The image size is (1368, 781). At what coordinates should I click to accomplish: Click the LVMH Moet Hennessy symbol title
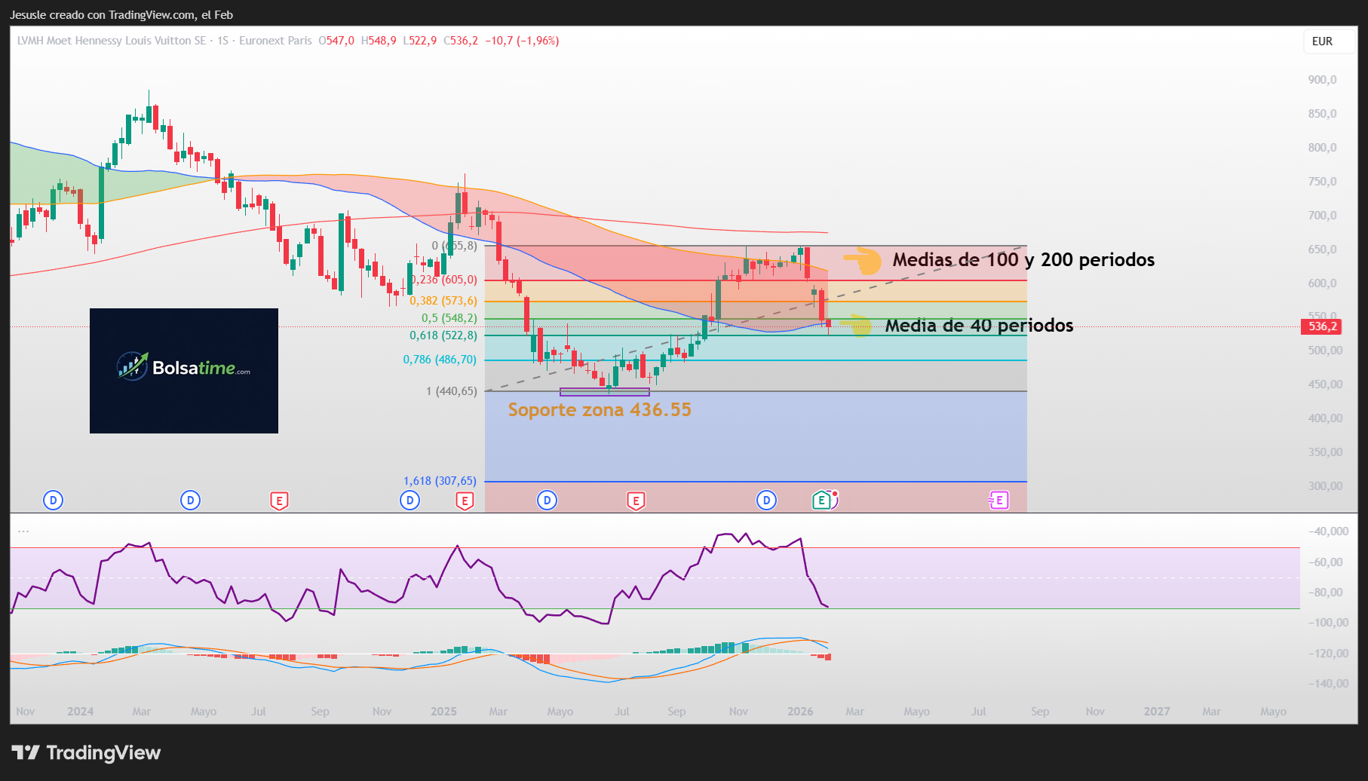pos(112,41)
